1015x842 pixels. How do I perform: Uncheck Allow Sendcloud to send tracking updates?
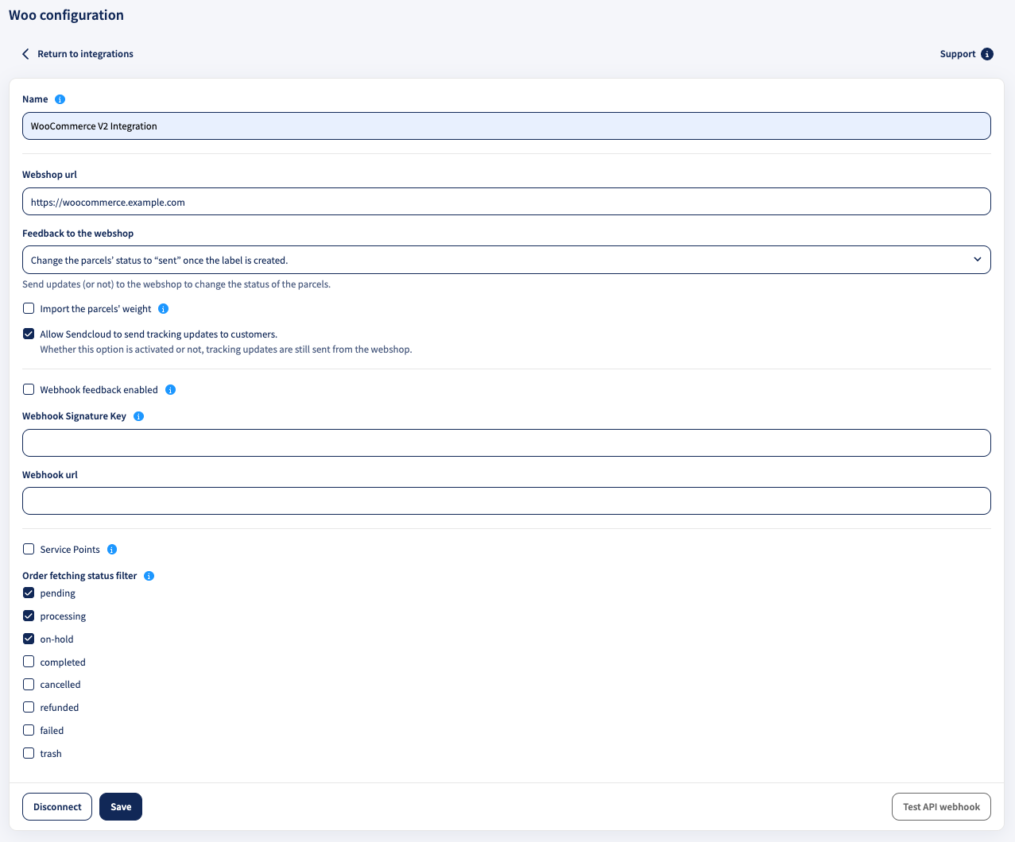(x=29, y=334)
